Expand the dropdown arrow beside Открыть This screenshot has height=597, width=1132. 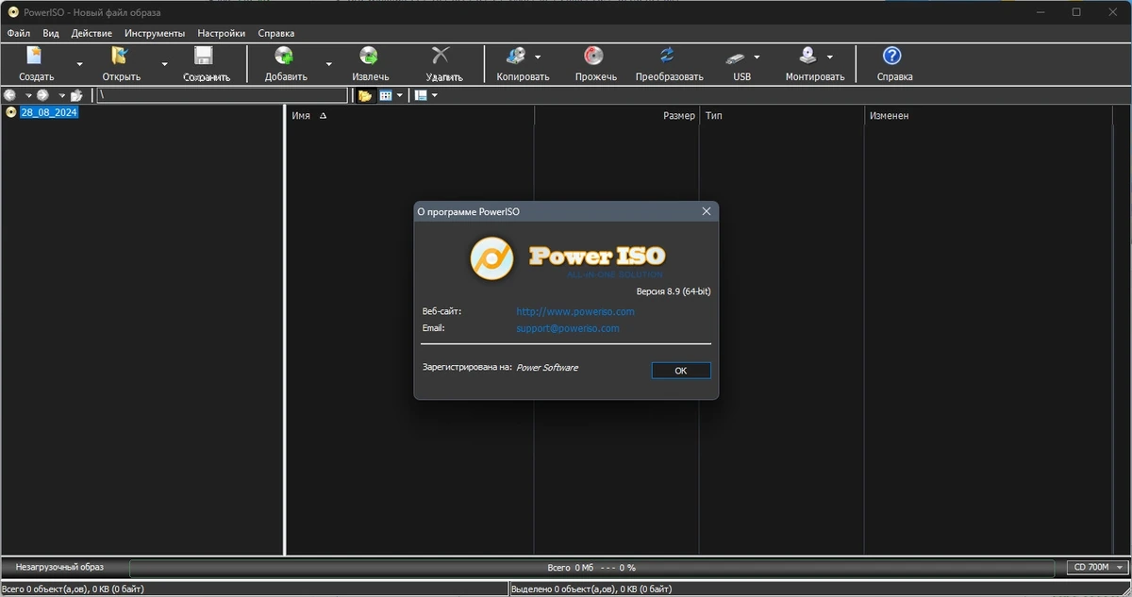pyautogui.click(x=164, y=64)
